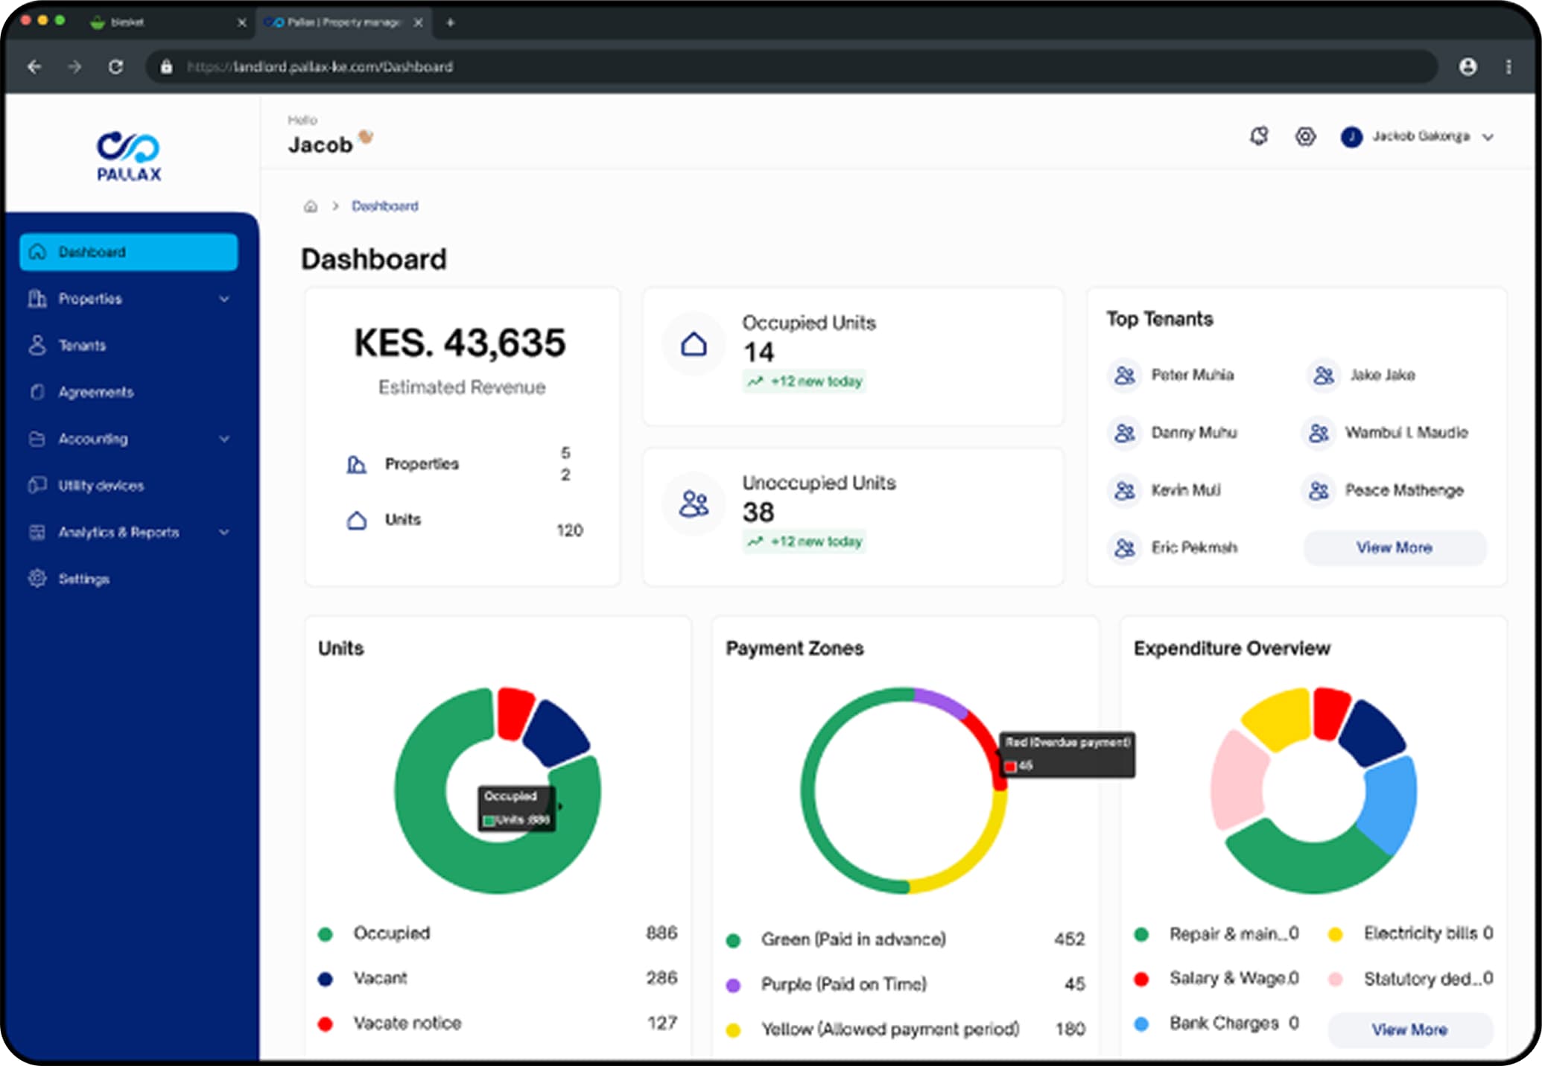The height and width of the screenshot is (1066, 1542).
Task: Click the Salary & Wage legend label
Action: tap(1228, 978)
